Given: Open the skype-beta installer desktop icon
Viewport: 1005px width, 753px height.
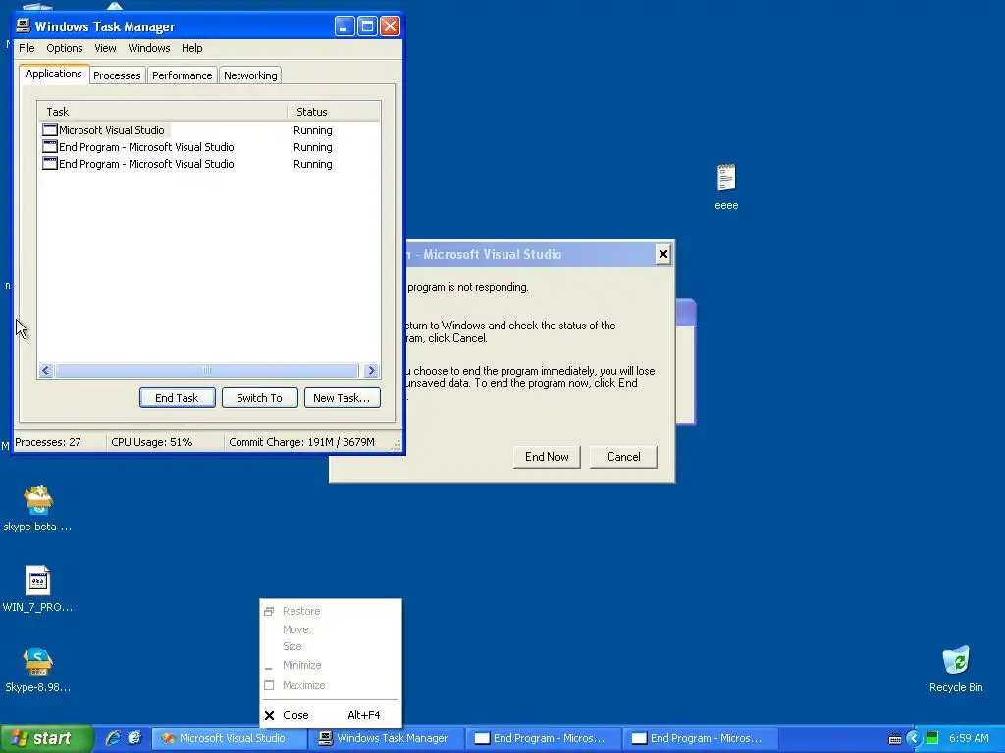Looking at the screenshot, I should click(37, 509).
